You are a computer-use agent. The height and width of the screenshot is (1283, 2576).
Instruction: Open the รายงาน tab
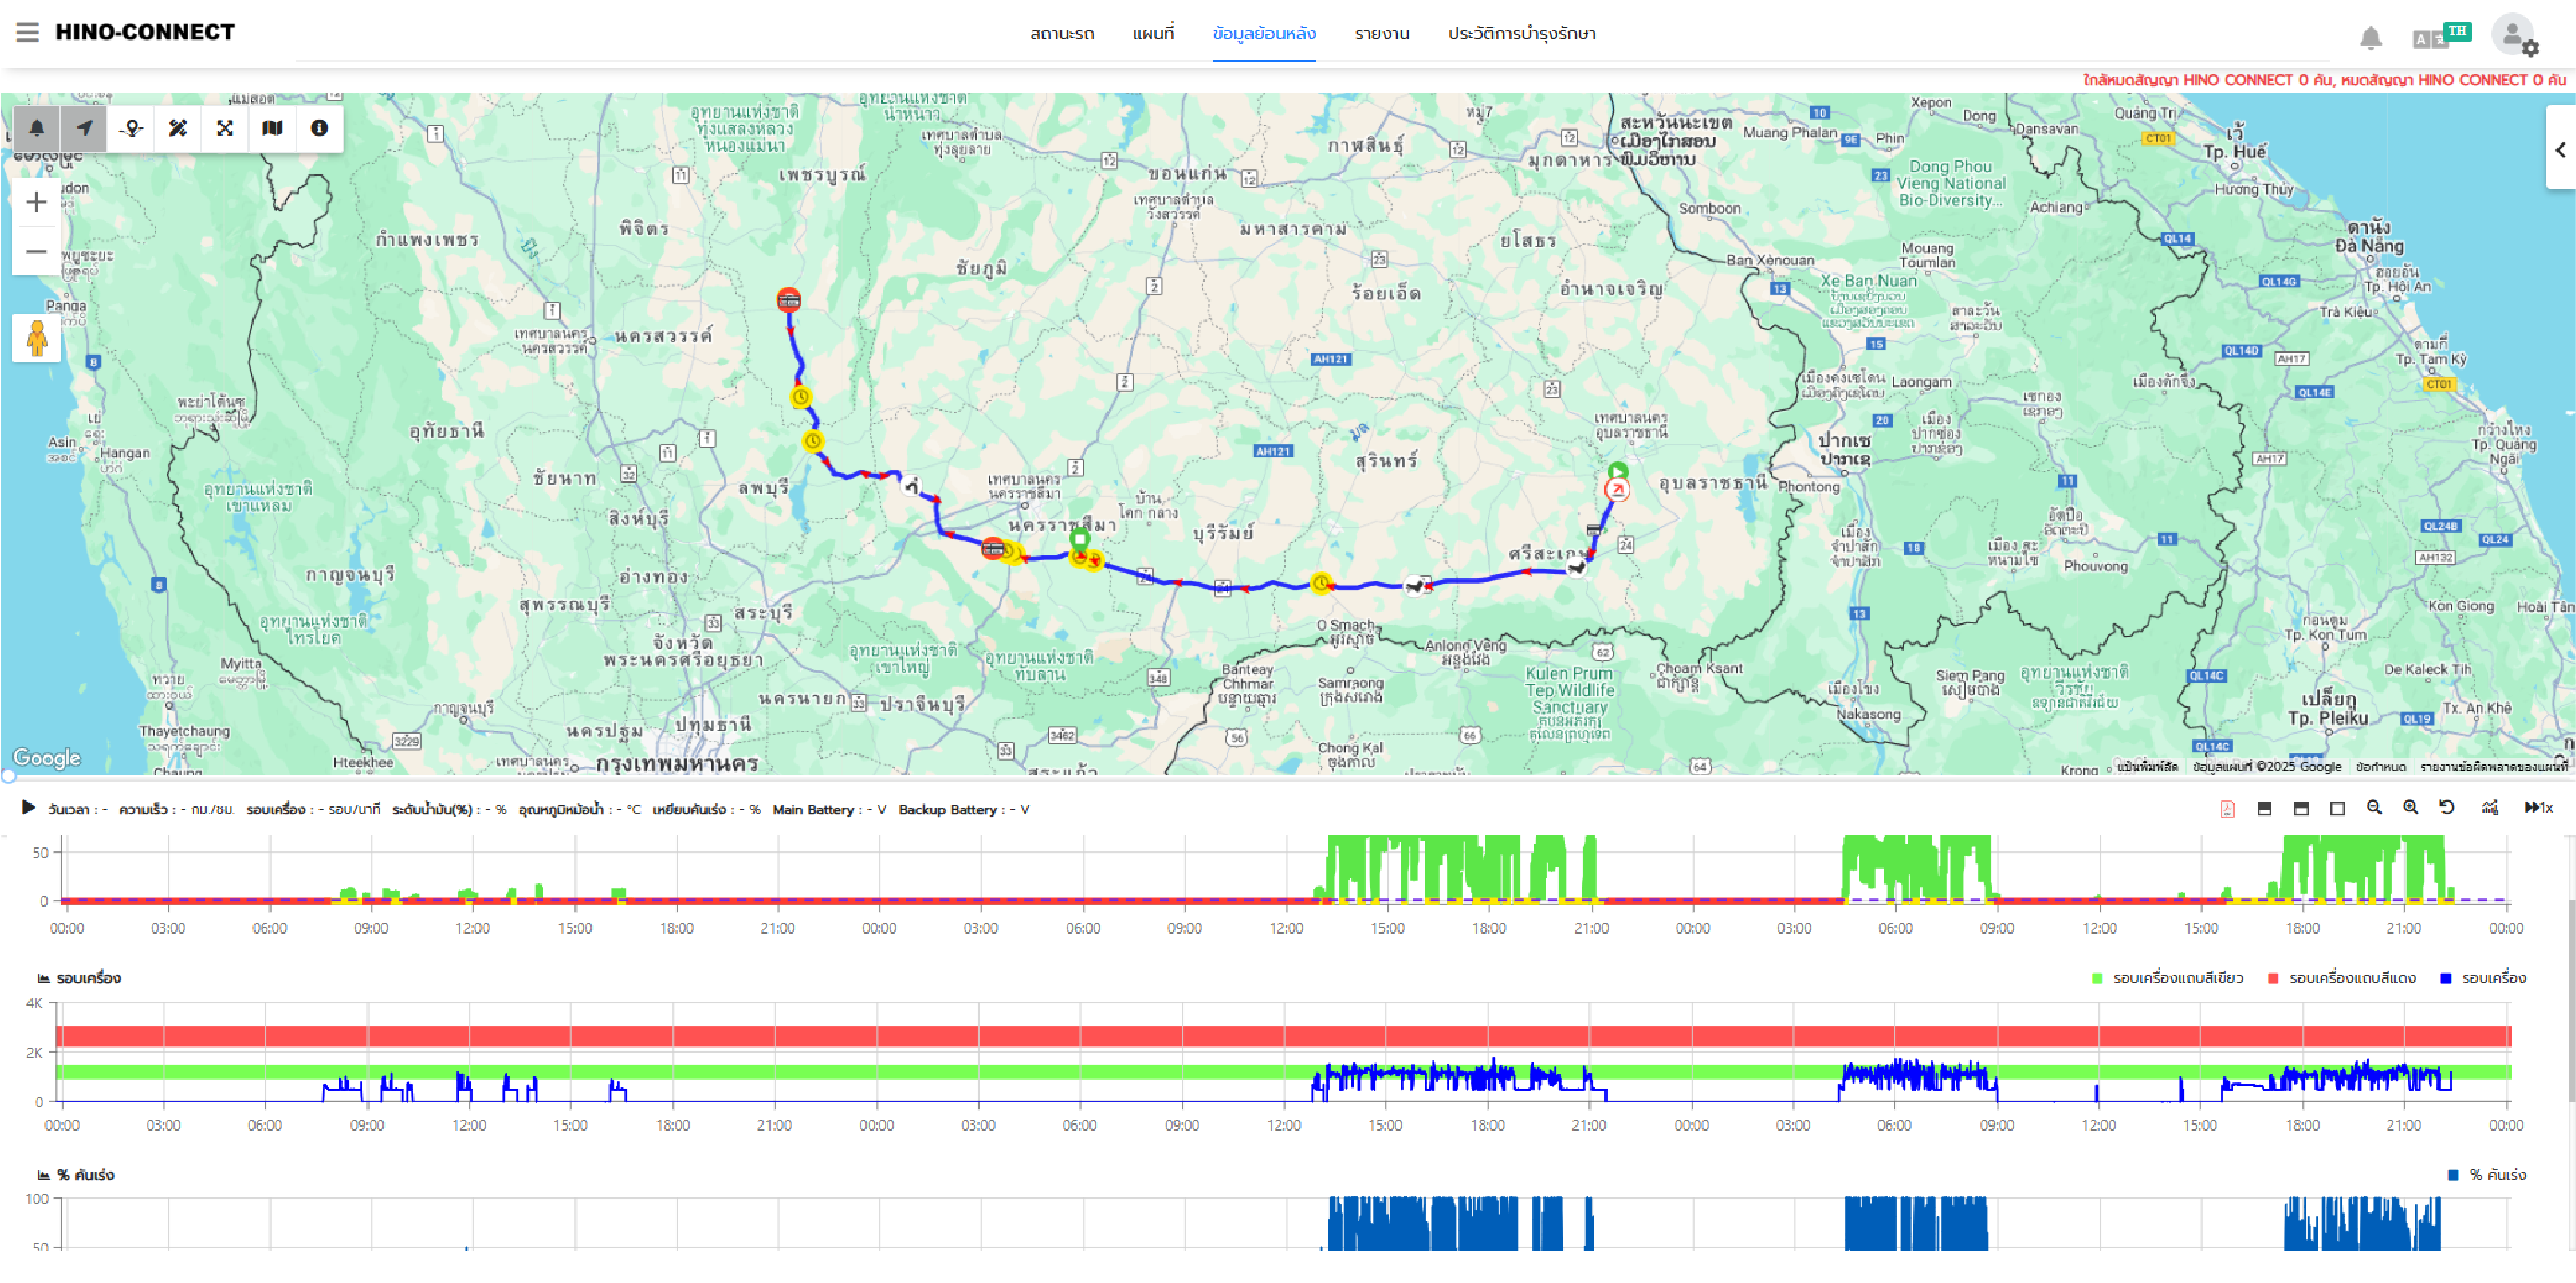coord(1382,33)
